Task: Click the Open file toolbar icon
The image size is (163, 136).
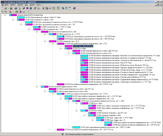Action: pyautogui.click(x=6, y=8)
